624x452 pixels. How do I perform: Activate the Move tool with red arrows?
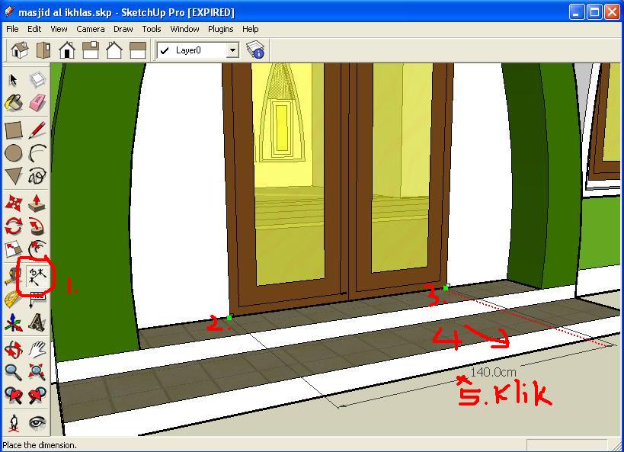tap(14, 203)
